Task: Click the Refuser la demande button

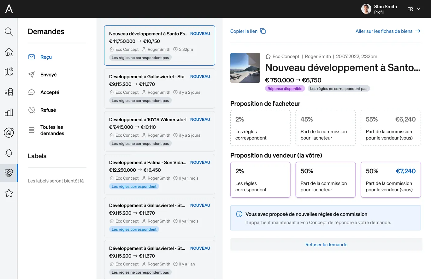Action: coord(326,245)
